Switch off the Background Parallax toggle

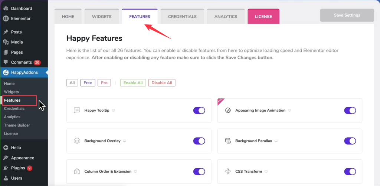(x=350, y=141)
